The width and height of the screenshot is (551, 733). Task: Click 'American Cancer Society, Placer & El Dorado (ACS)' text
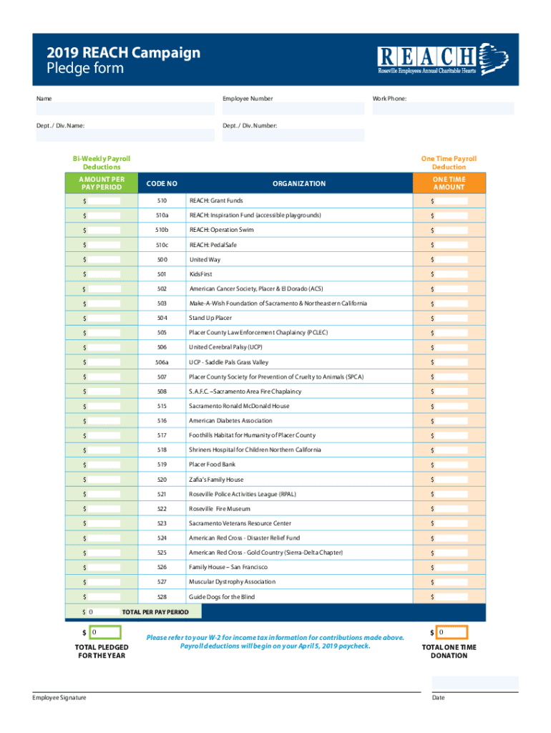[x=256, y=289]
